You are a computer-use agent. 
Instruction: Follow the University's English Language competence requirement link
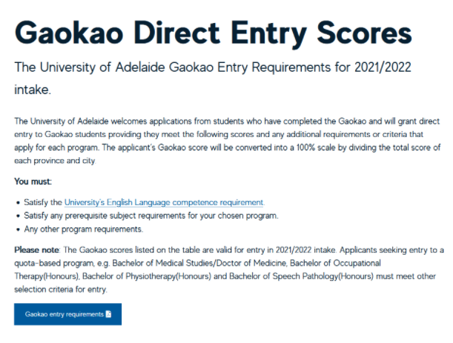164,202
